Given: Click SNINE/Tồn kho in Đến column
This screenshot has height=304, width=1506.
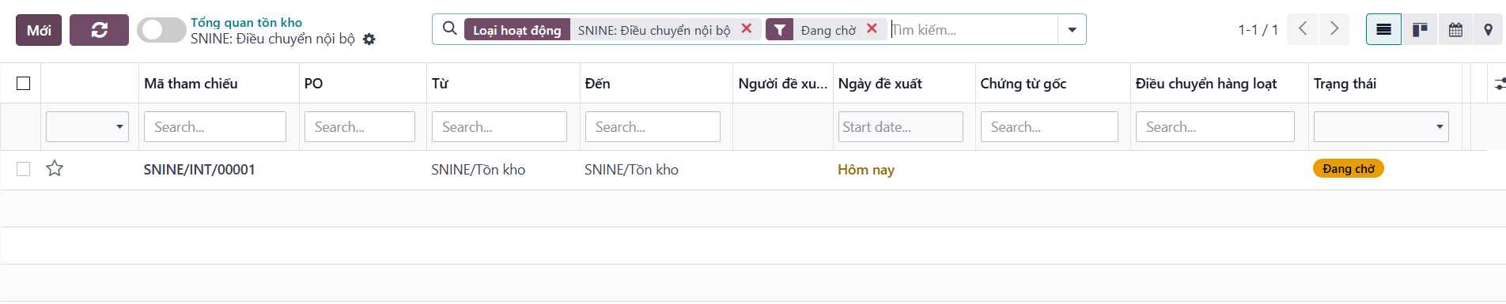Looking at the screenshot, I should click(631, 170).
